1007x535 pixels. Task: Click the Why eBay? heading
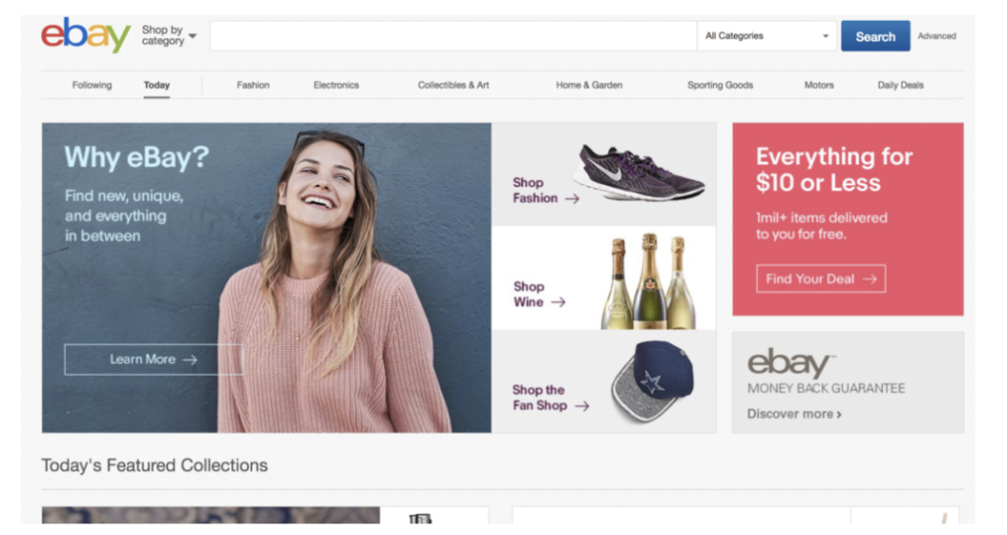136,156
